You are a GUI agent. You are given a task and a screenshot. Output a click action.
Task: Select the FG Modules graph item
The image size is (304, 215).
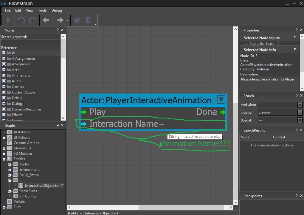pos(23,153)
